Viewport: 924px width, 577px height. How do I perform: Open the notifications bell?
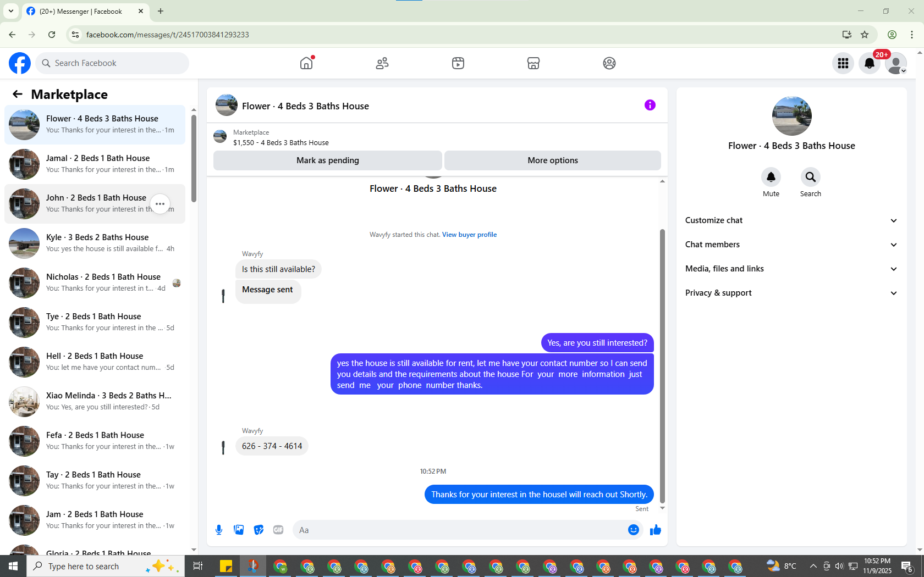[870, 63]
